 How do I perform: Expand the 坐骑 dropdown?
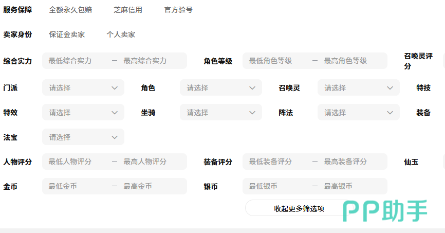[221, 113]
